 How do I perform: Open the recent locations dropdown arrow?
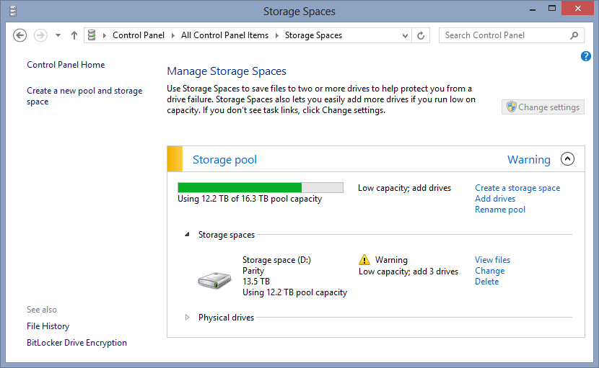[x=58, y=35]
